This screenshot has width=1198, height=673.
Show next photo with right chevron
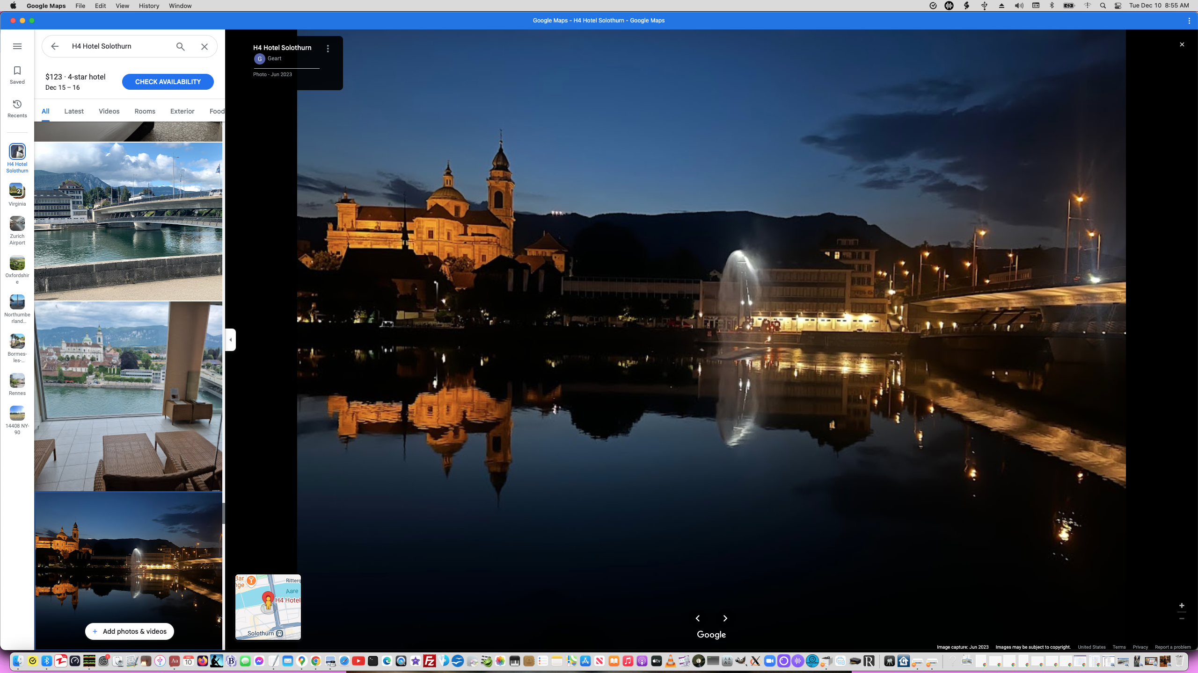click(x=725, y=618)
